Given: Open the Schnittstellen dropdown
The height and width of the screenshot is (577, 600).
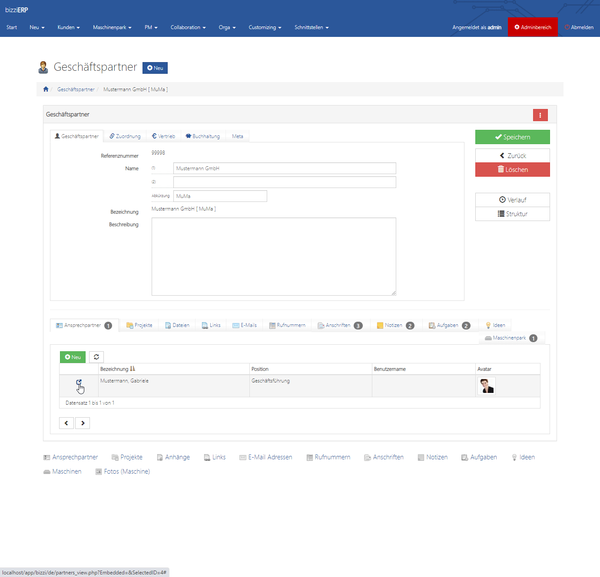Looking at the screenshot, I should point(312,27).
